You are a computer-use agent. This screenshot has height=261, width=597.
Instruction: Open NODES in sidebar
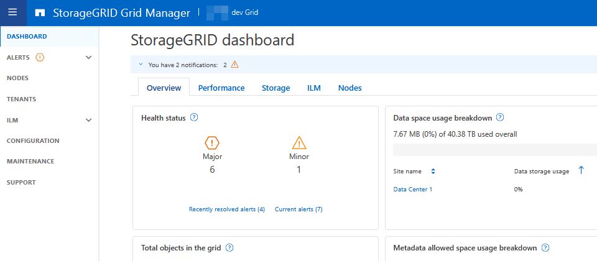point(17,78)
